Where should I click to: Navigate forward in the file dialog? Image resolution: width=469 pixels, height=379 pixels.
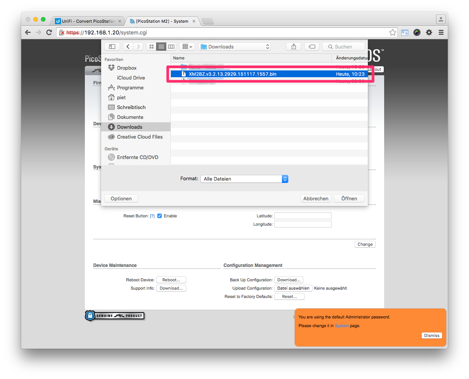138,47
